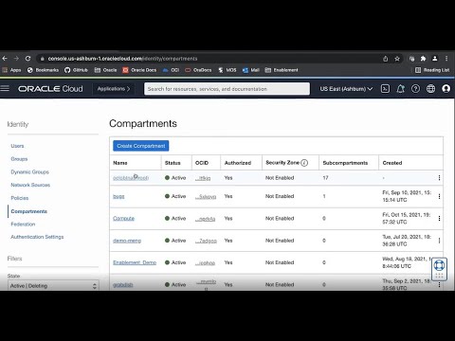Viewport: 455px width, 341px height.
Task: Click the Security Zone info icon
Action: (x=304, y=163)
